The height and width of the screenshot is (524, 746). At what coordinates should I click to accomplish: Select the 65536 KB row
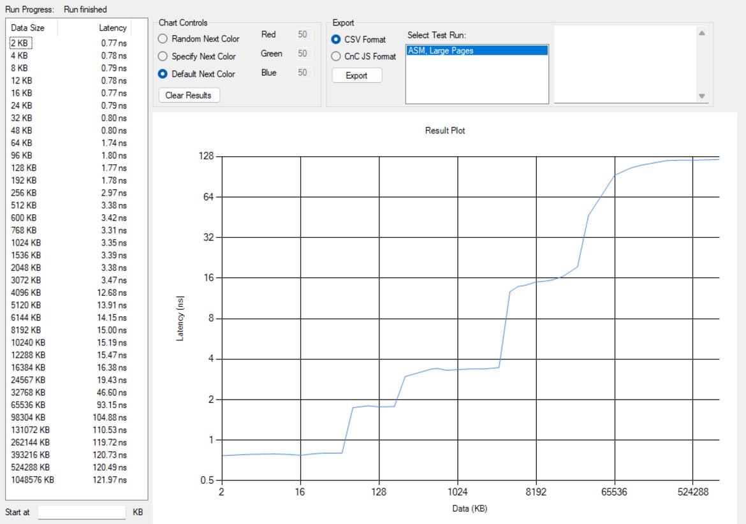point(69,405)
